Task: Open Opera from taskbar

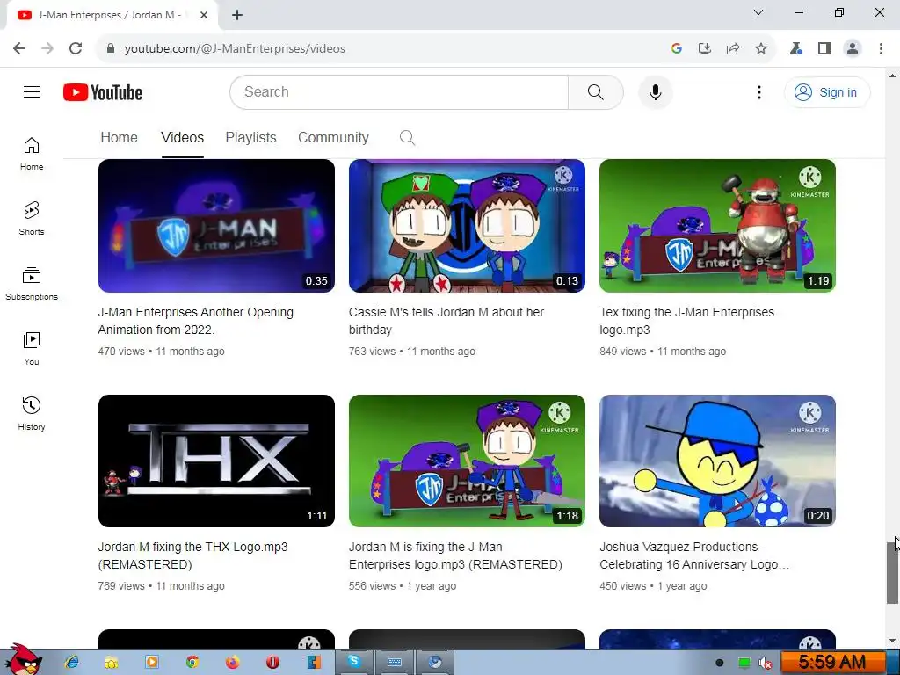Action: click(272, 662)
